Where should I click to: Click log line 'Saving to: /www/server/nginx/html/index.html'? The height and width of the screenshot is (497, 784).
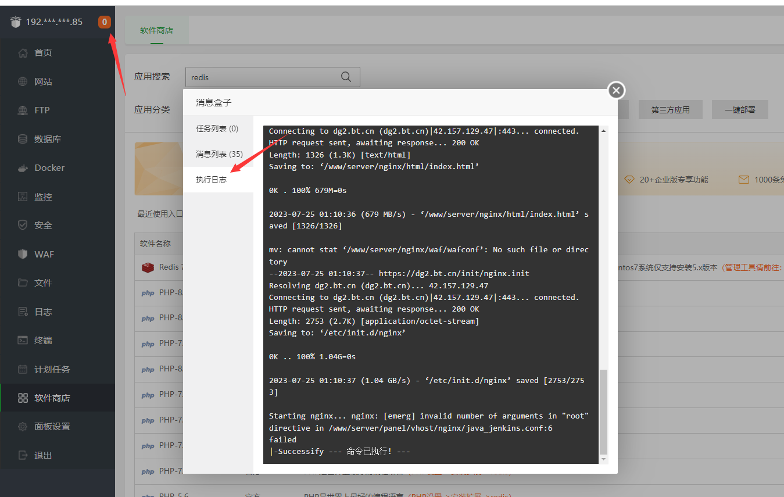[374, 166]
